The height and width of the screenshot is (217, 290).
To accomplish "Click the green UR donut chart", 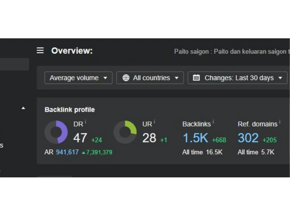I will click(125, 132).
